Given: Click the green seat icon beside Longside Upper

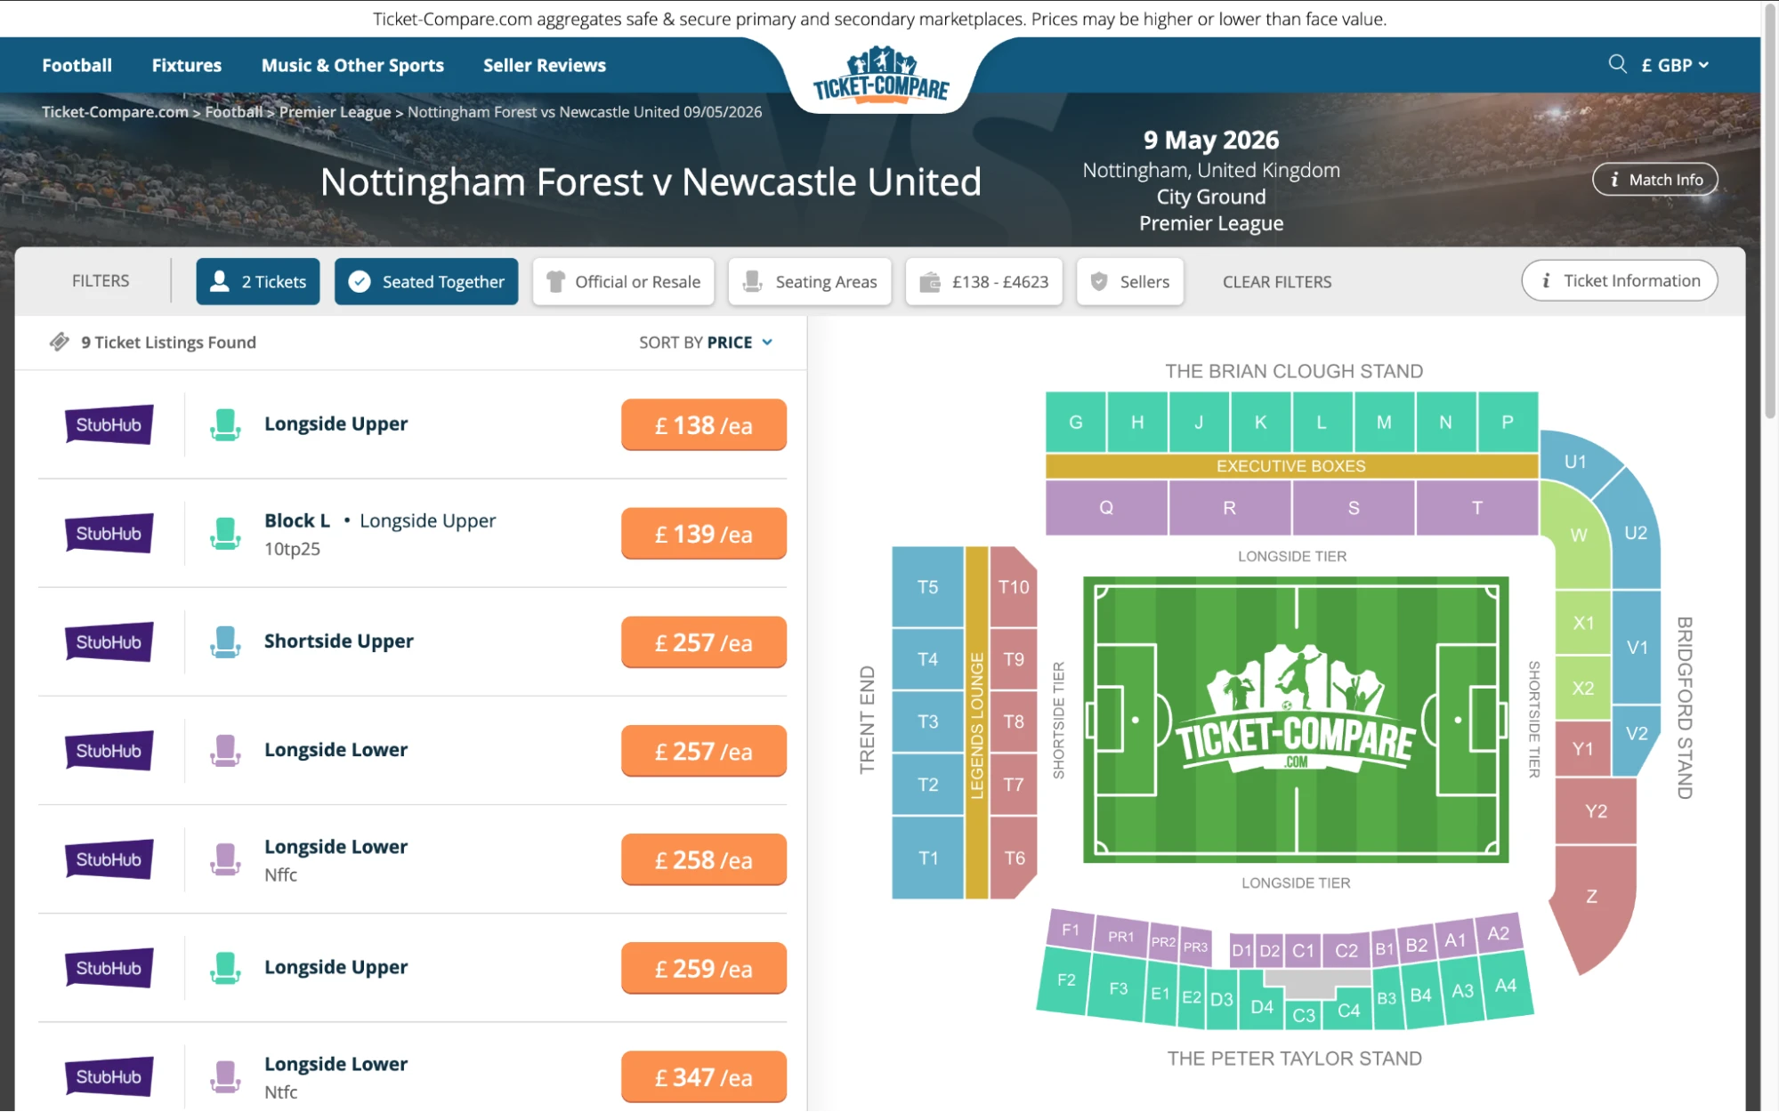Looking at the screenshot, I should 225,425.
